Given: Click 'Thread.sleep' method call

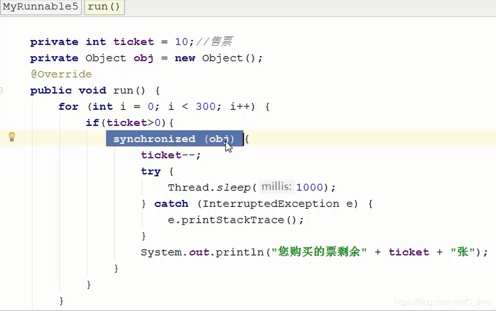Looking at the screenshot, I should (x=209, y=187).
